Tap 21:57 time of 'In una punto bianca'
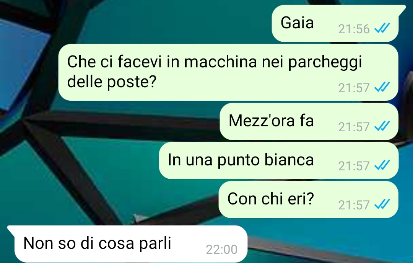This screenshot has width=413, height=263. 354,166
